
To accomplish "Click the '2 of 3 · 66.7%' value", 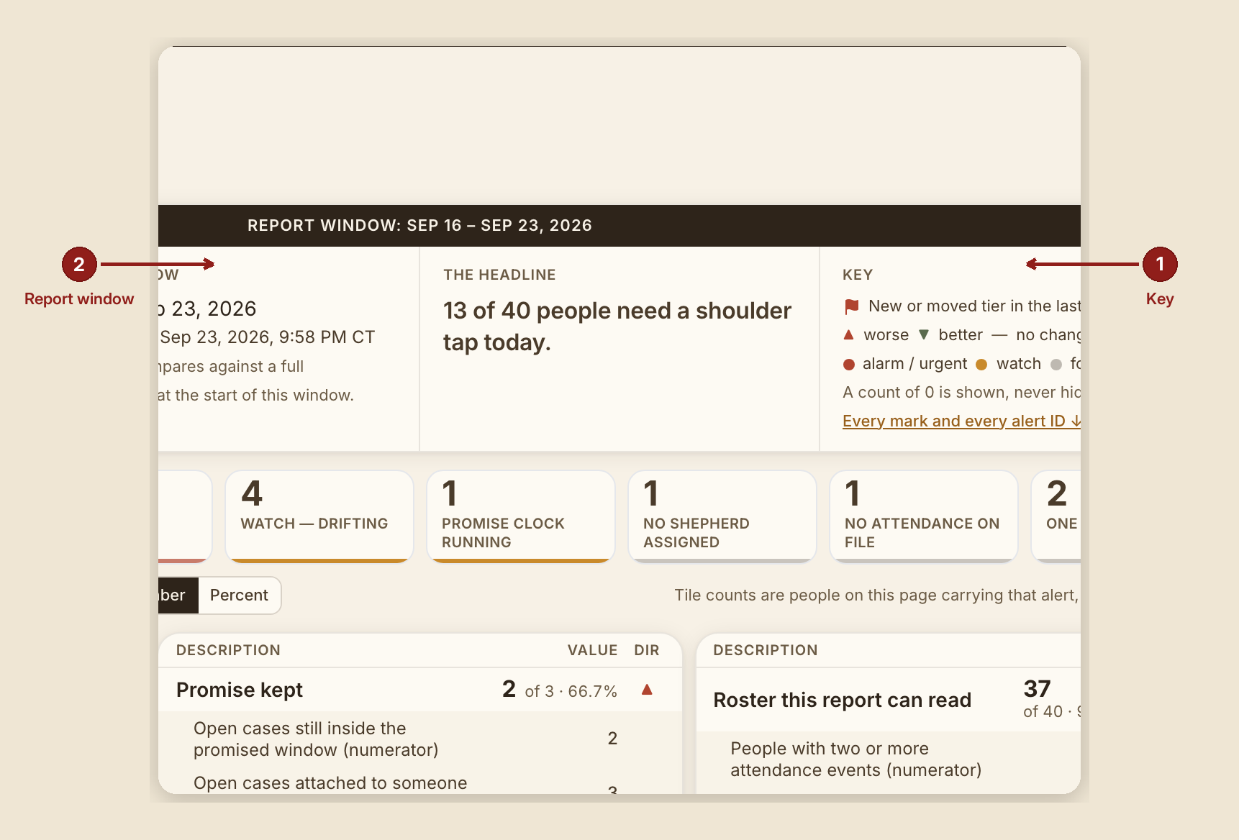I will pyautogui.click(x=560, y=690).
